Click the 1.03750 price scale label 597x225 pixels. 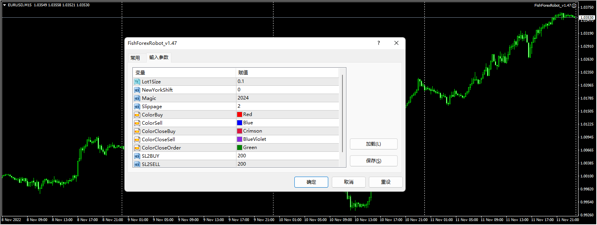tap(588, 7)
